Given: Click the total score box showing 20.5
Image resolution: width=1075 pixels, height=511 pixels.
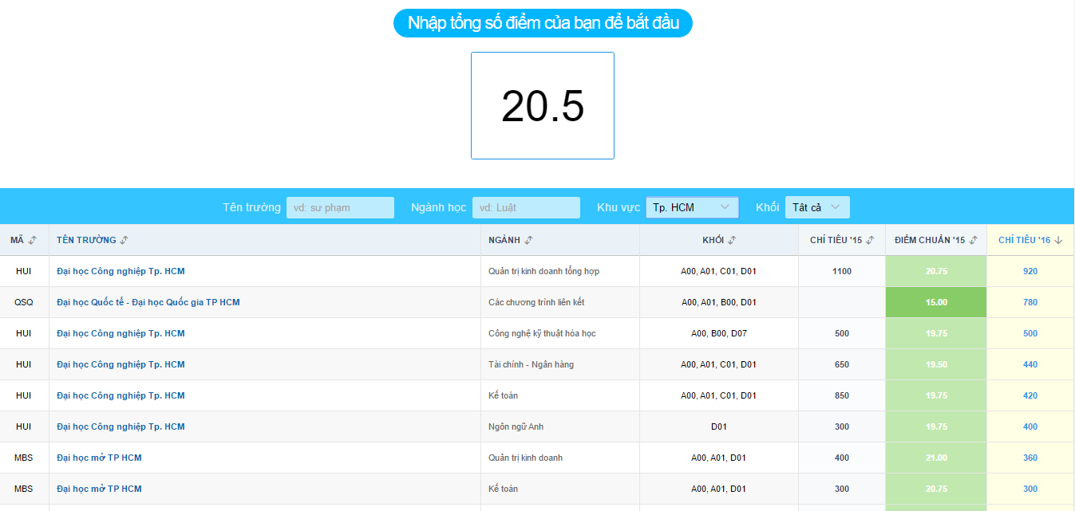Looking at the screenshot, I should [543, 106].
